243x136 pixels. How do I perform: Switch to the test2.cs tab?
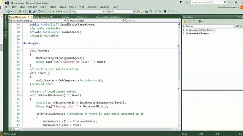click(65, 17)
